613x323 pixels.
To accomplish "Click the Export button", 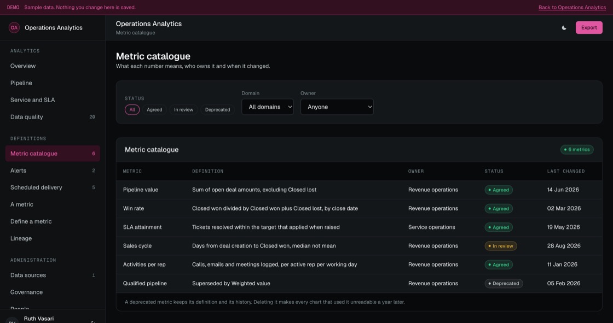I will coord(589,28).
